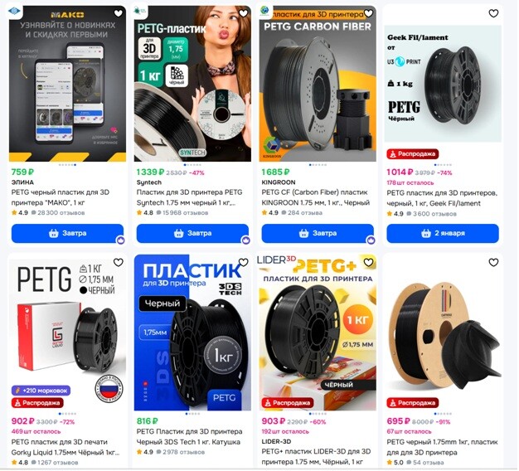Click the '+210 морковок' bonus badge
519x471 pixels.
(41, 391)
